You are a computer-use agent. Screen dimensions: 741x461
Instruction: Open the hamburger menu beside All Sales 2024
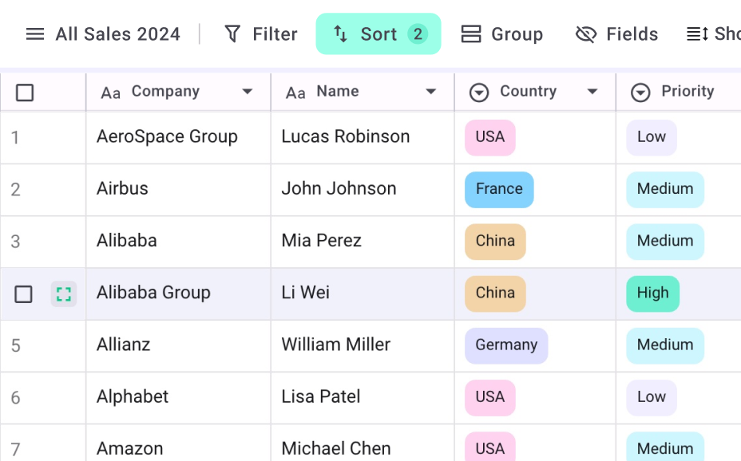point(35,34)
